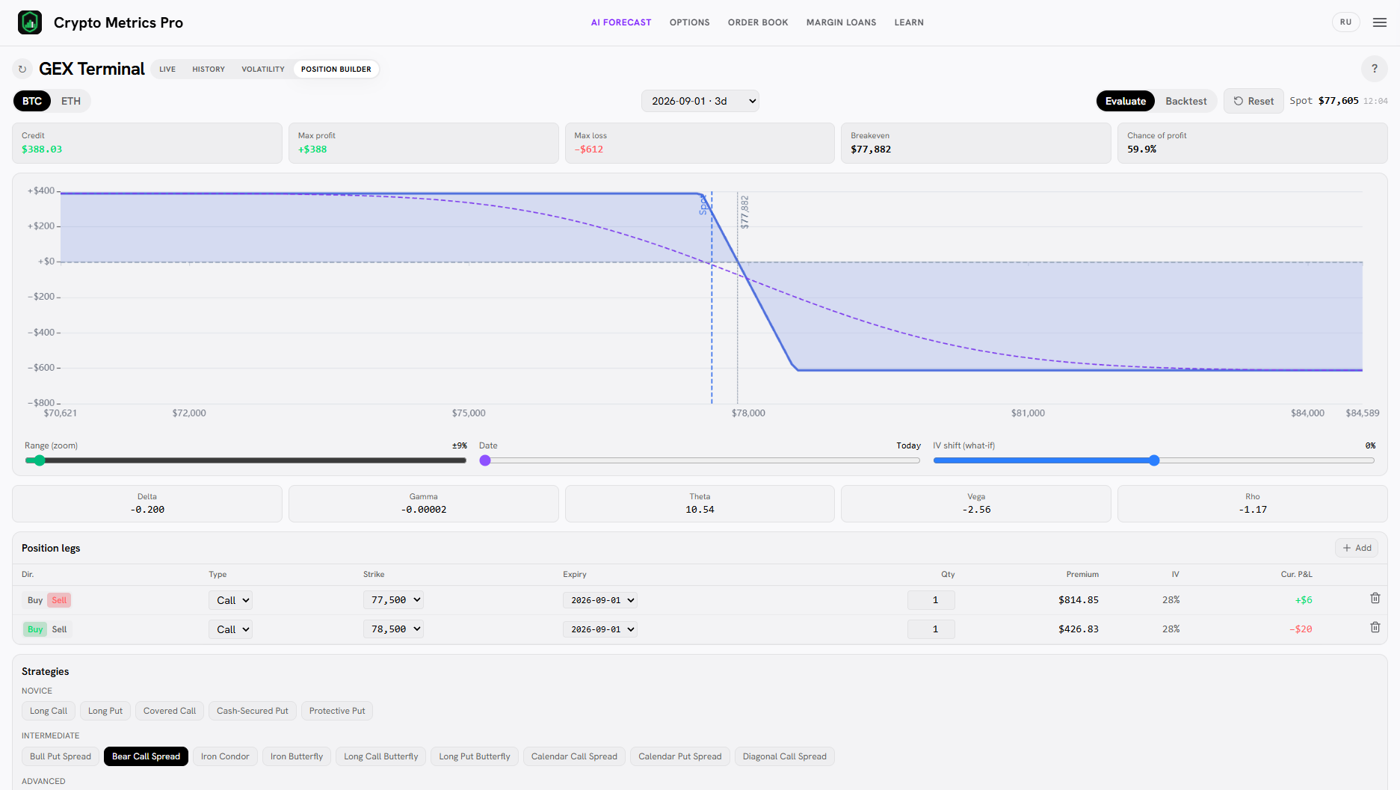Choose the Diagonal Call Spread strategy
This screenshot has height=790, width=1400.
(x=785, y=756)
